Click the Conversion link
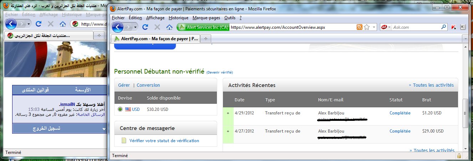The image size is (473, 161). click(148, 85)
